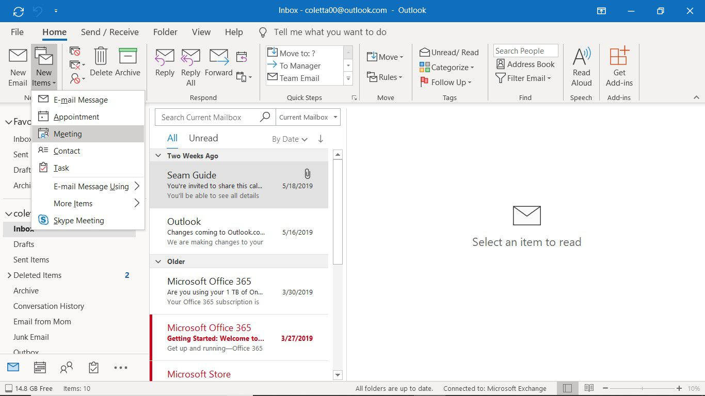Forward the selected email
Image resolution: width=705 pixels, height=396 pixels.
click(218, 62)
